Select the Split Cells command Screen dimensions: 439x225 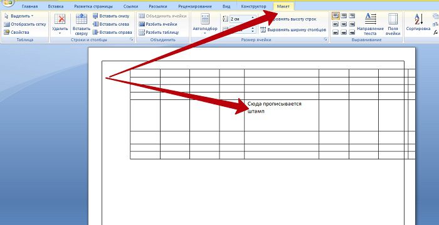pos(158,24)
